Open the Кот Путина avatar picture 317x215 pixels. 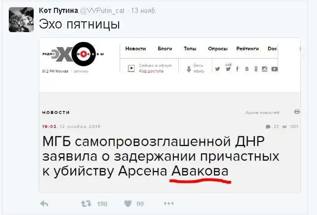pos(21,20)
